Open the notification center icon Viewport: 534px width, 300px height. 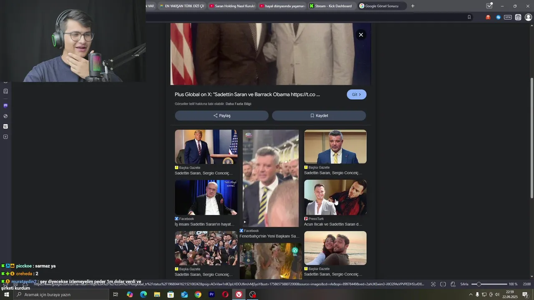[525, 295]
